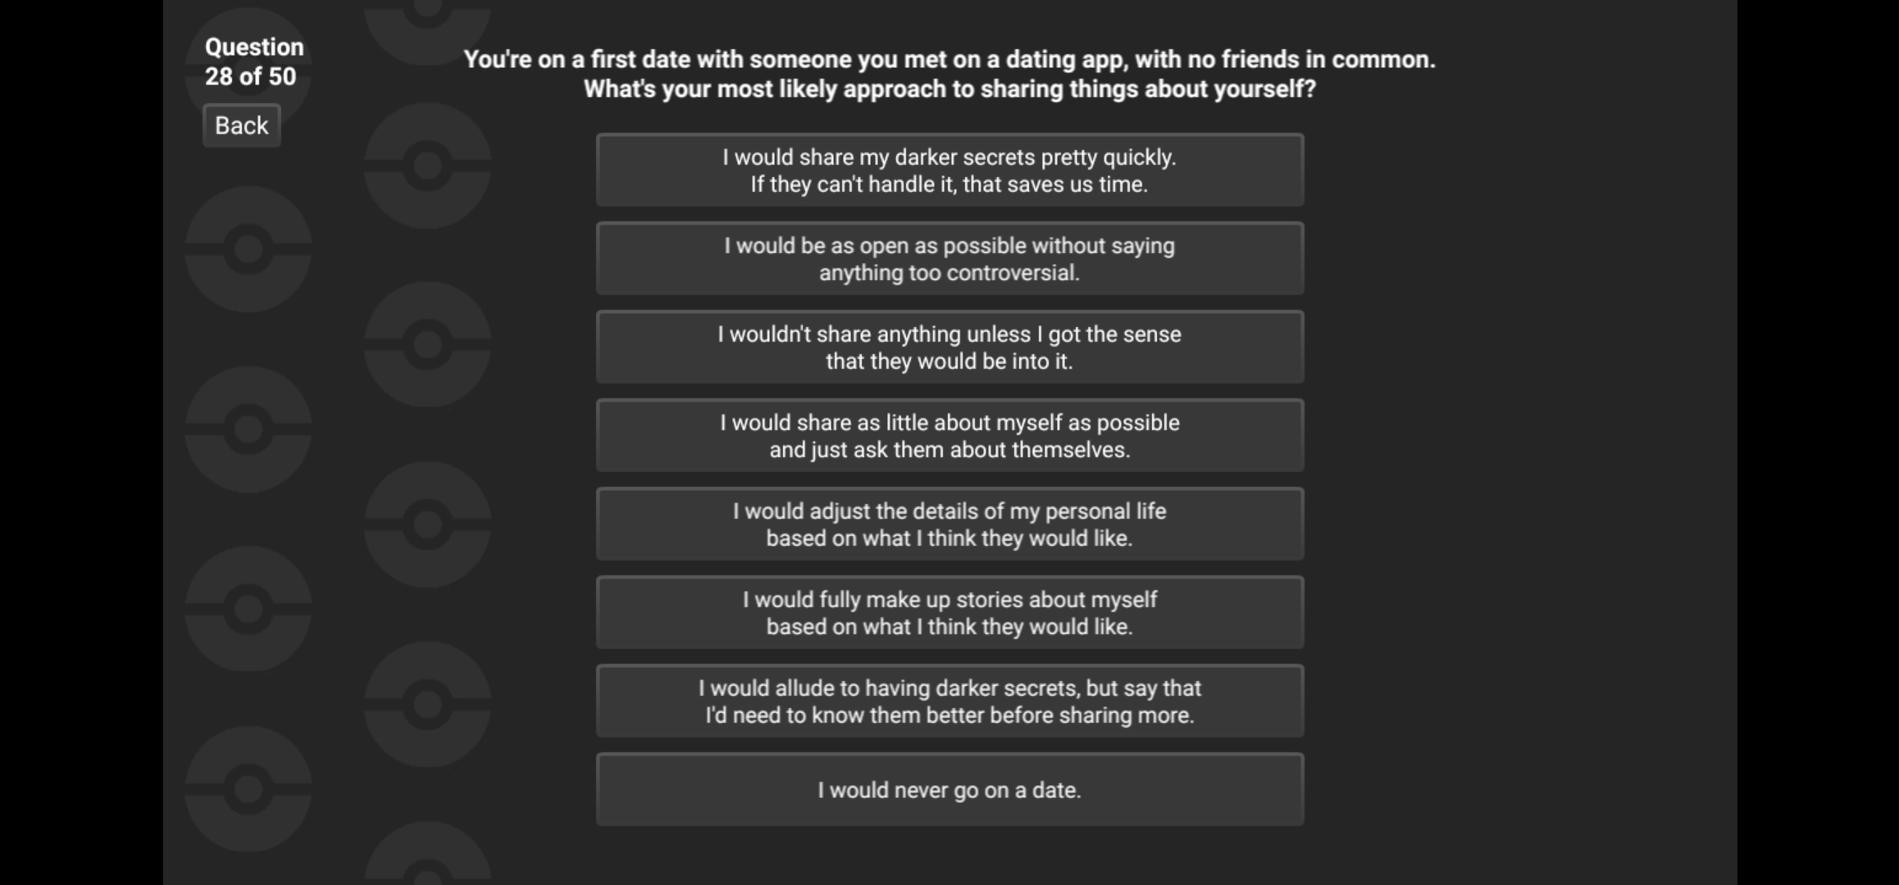Pick 'fully make up stories about myself'
The image size is (1899, 885).
(x=949, y=613)
